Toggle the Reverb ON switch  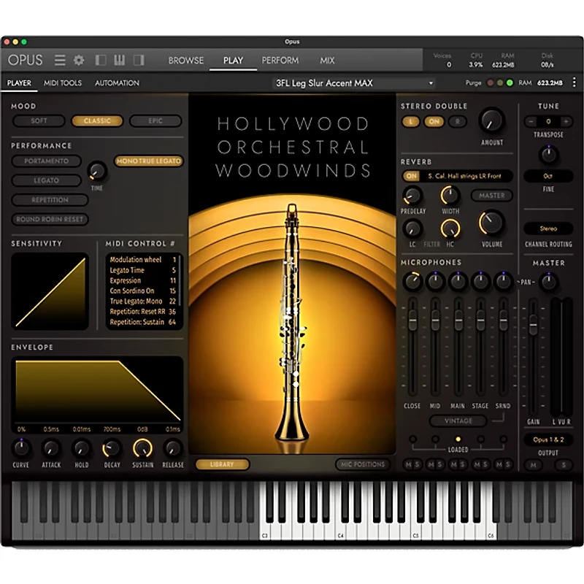click(411, 176)
